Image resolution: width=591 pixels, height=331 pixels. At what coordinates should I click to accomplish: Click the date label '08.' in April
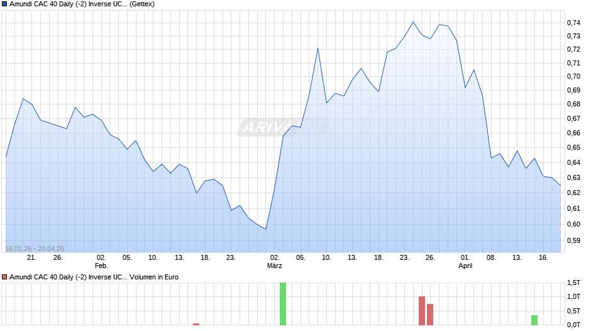tap(491, 258)
